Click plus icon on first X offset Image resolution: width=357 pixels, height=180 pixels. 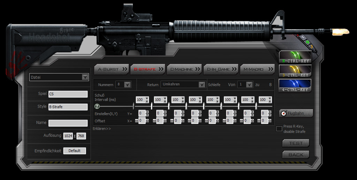coord(148,121)
